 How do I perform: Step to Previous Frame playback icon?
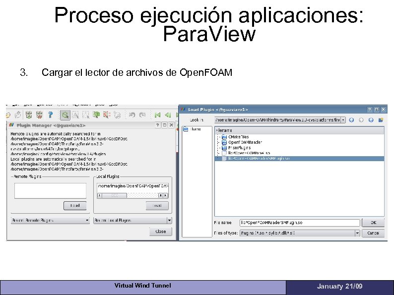[168, 115]
